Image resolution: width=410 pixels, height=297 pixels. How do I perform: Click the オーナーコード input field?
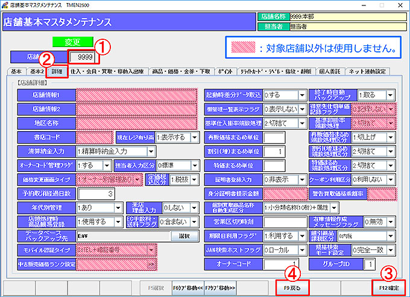tap(281, 264)
